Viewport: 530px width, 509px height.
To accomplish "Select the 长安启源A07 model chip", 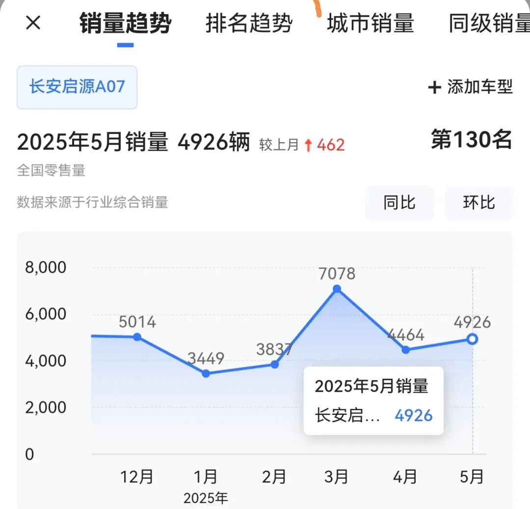I will point(77,87).
